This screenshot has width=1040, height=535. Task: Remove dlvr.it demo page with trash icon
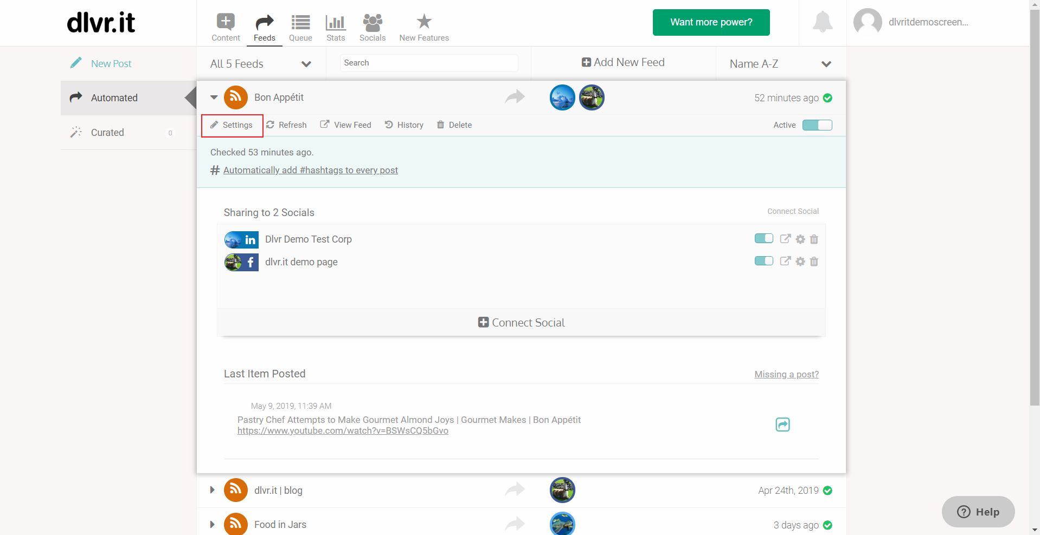pos(814,262)
